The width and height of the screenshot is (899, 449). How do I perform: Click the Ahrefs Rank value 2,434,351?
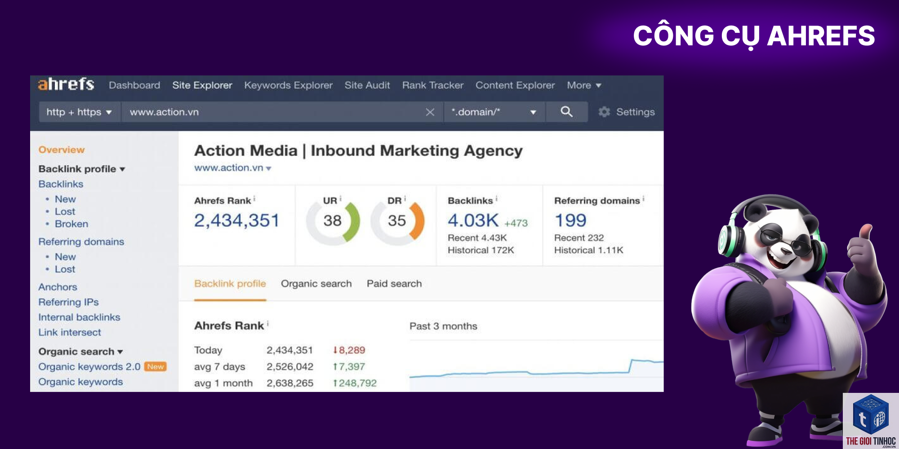[x=237, y=220]
